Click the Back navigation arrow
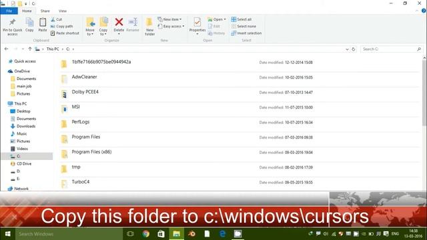The width and height of the screenshot is (427, 240). click(x=6, y=49)
